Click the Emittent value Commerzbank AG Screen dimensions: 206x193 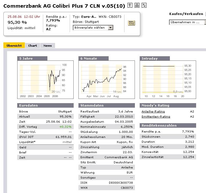tap(119, 157)
